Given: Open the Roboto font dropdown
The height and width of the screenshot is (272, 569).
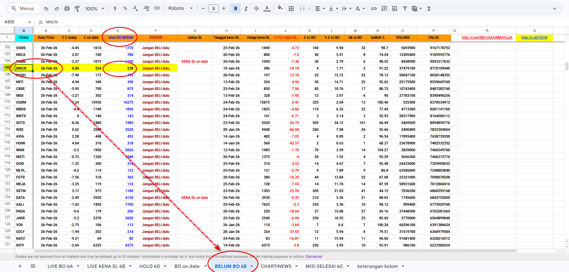Looking at the screenshot, I should tap(180, 9).
